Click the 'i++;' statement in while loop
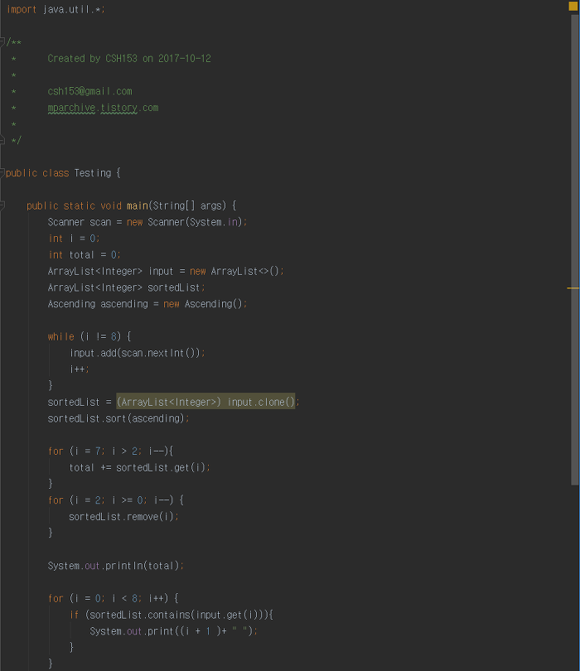 (80, 369)
